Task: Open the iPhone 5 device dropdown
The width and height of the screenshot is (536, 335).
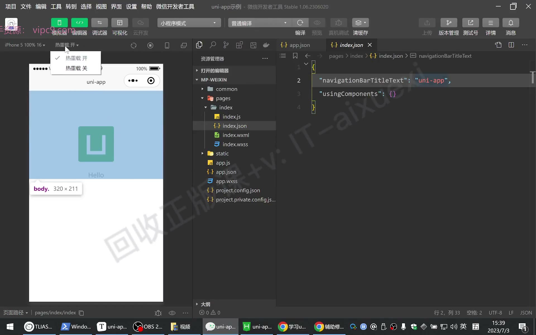Action: (x=25, y=45)
